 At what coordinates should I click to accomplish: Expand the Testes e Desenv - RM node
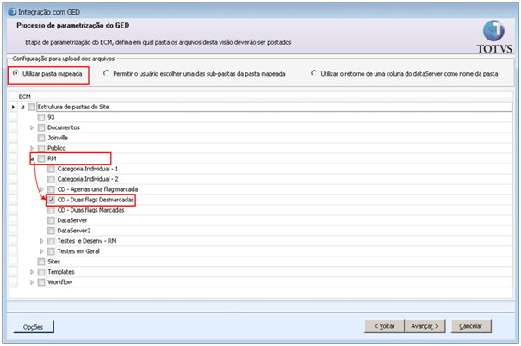pos(42,241)
